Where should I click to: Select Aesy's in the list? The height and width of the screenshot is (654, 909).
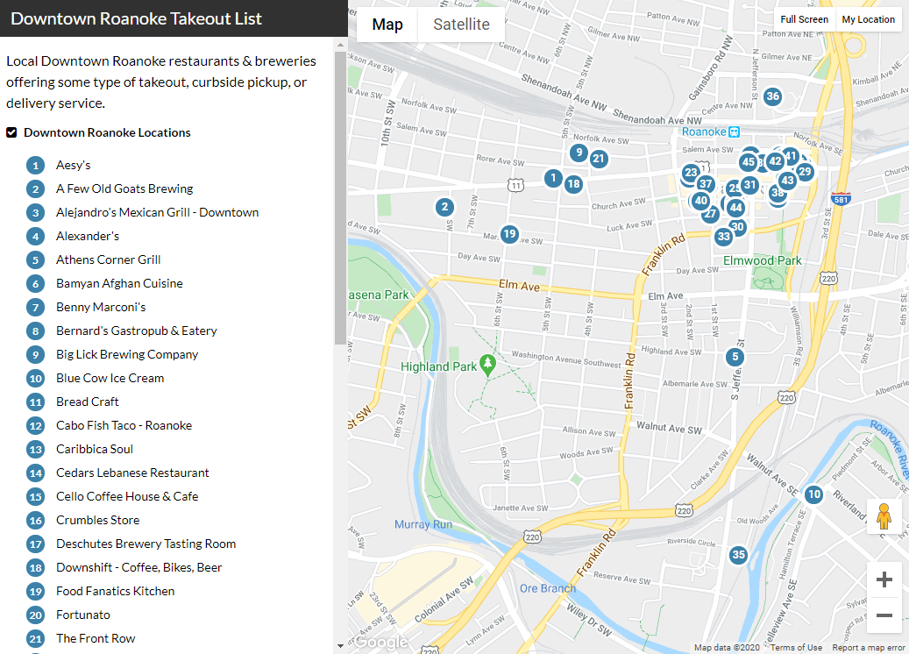[x=73, y=165]
